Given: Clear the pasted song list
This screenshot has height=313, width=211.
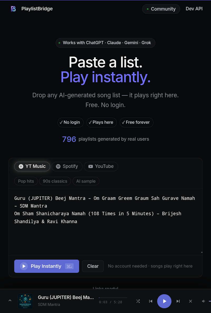Looking at the screenshot, I should pos(93,266).
